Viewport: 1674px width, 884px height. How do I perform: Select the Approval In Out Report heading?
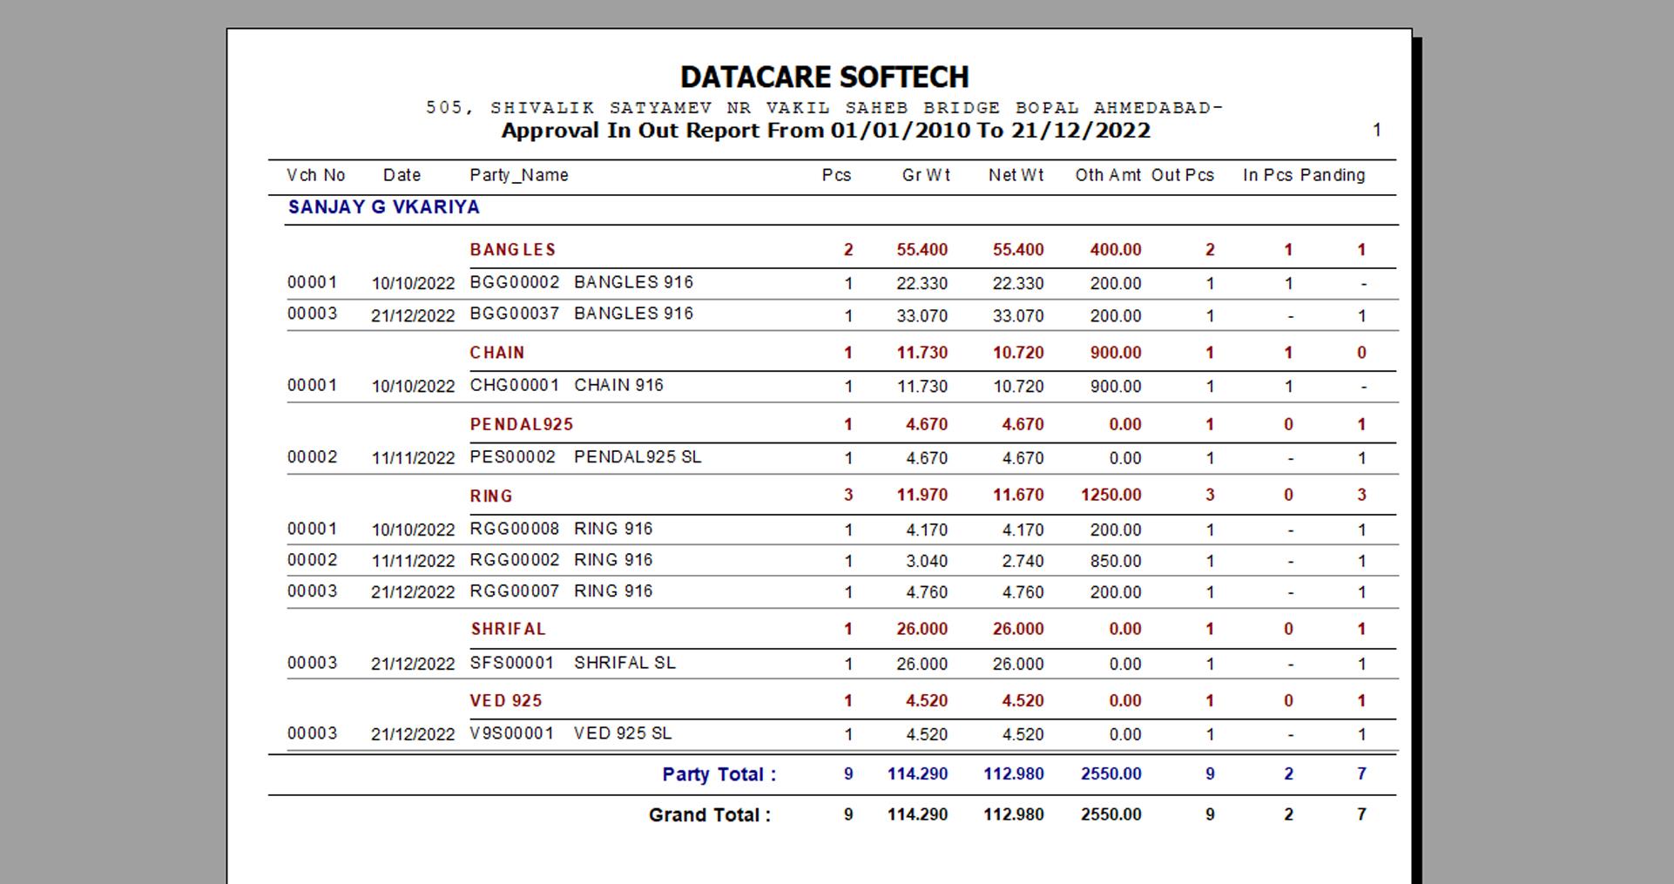pyautogui.click(x=826, y=131)
